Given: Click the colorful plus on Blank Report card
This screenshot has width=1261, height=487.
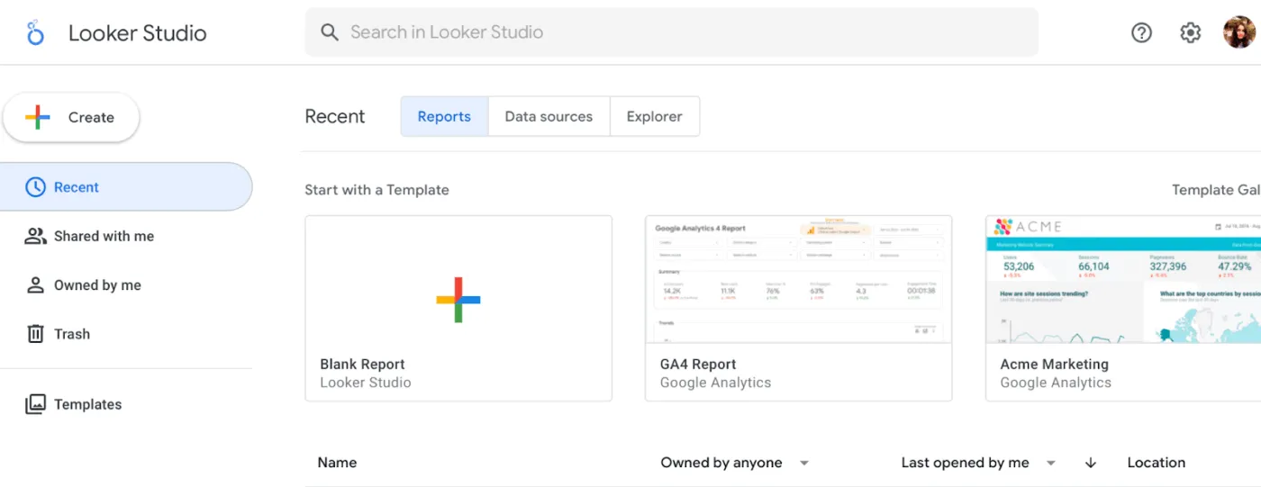Looking at the screenshot, I should (x=458, y=300).
